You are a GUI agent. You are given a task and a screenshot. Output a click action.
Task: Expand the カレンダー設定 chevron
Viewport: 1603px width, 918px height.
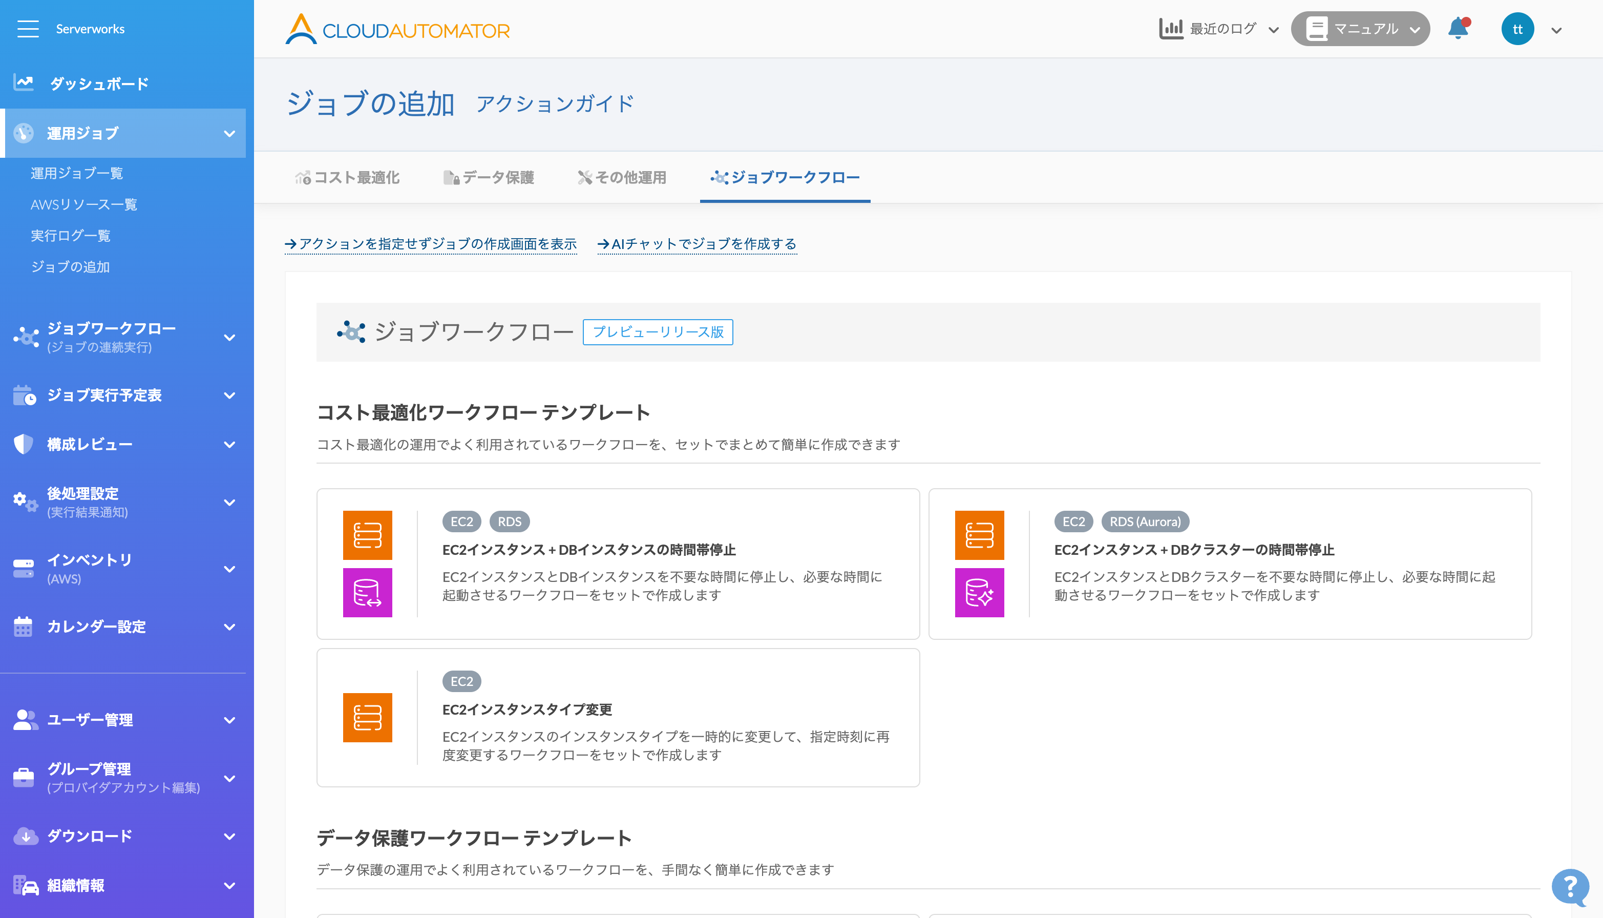[229, 627]
